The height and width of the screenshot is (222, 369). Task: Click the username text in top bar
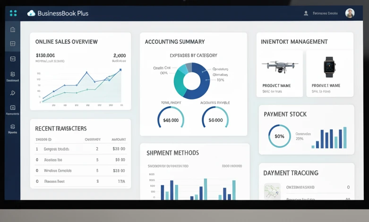pyautogui.click(x=326, y=13)
